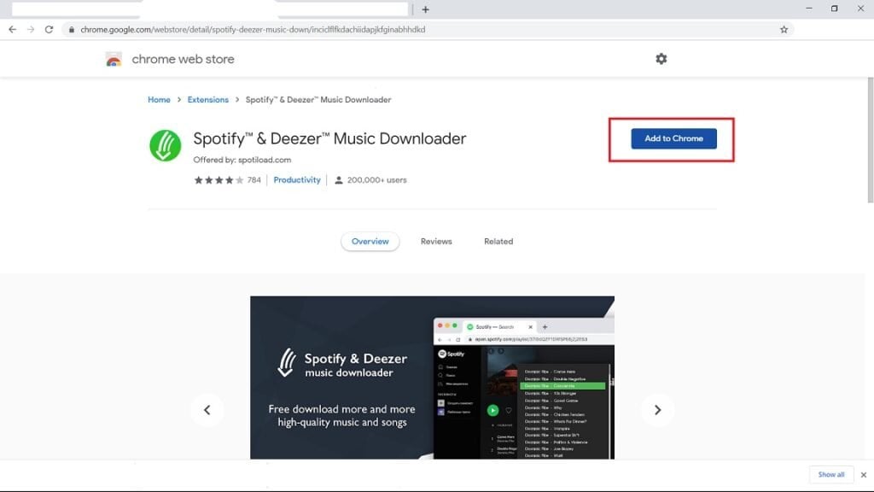Viewport: 874px width, 492px height.
Task: Click 'chrome web store' header text
Action: point(183,59)
